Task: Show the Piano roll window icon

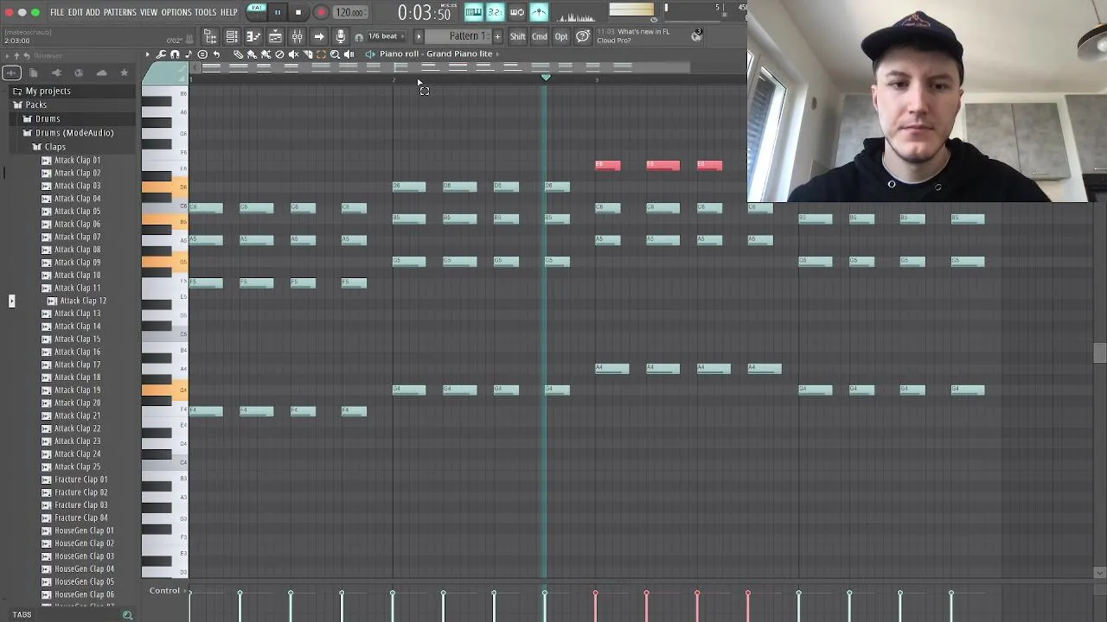Action: [x=253, y=36]
